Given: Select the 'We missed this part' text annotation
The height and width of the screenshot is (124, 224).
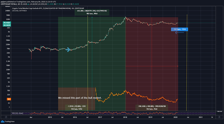Looking at the screenshot, I should coord(80,98).
